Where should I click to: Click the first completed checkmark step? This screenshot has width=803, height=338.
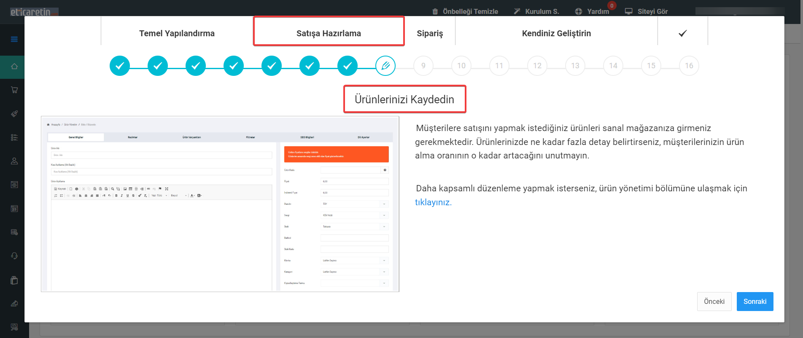click(x=120, y=66)
